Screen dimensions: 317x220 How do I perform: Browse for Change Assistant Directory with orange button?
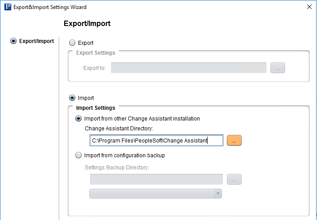(x=234, y=140)
